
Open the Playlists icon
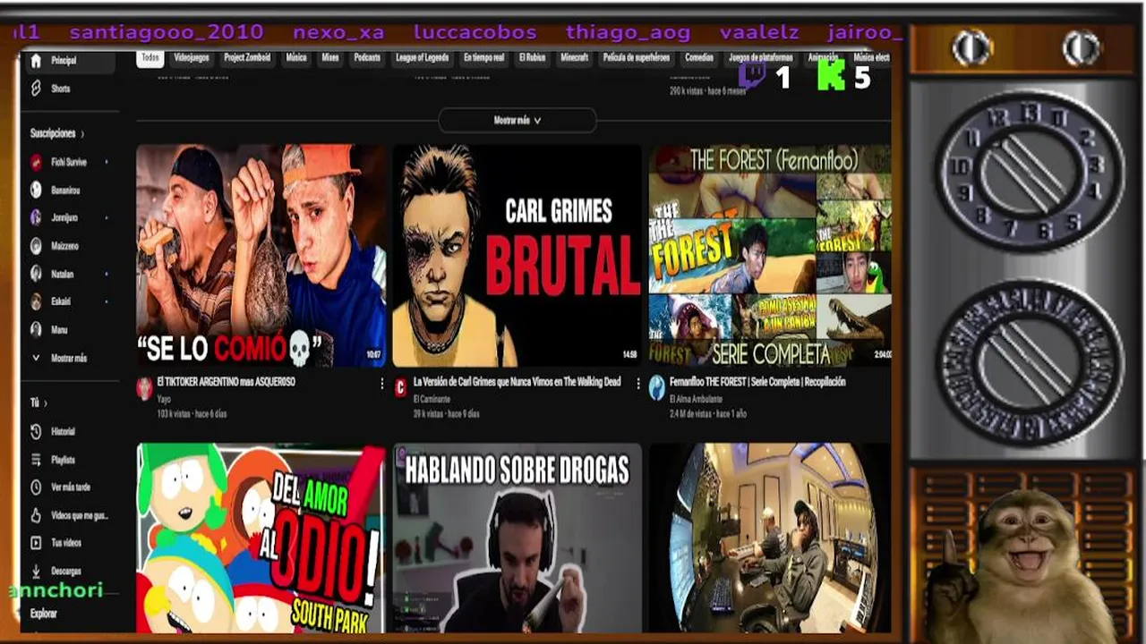coord(36,460)
